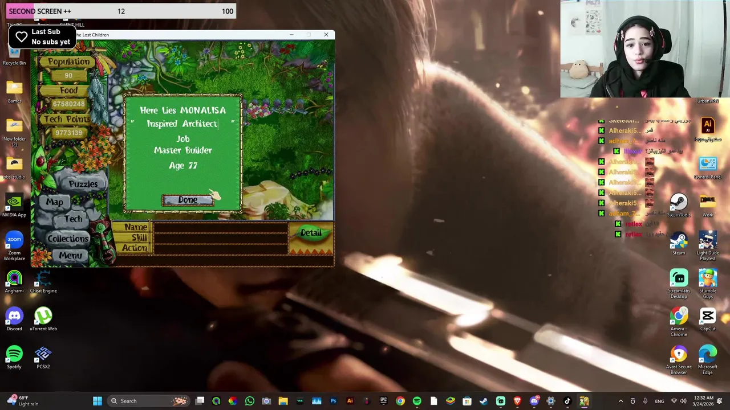
Task: Click the Tech Points value 9773139
Action: point(68,133)
